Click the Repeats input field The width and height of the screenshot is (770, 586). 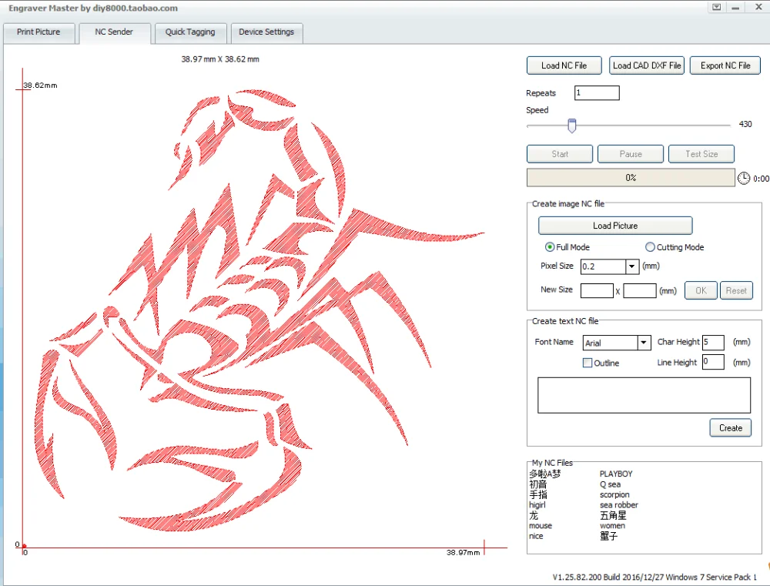point(597,93)
